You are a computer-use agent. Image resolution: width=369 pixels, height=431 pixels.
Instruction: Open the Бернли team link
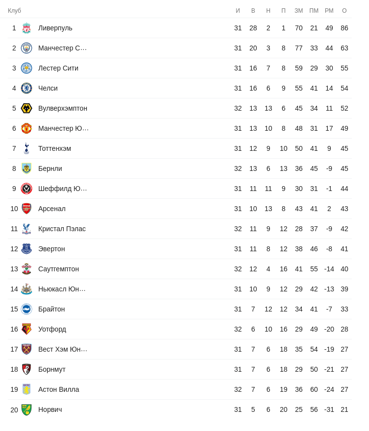click(x=50, y=168)
